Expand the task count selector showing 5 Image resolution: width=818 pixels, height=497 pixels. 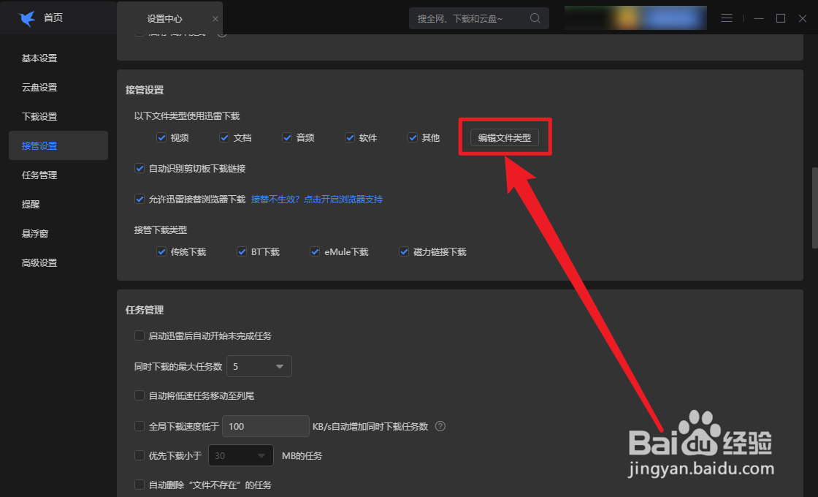259,366
